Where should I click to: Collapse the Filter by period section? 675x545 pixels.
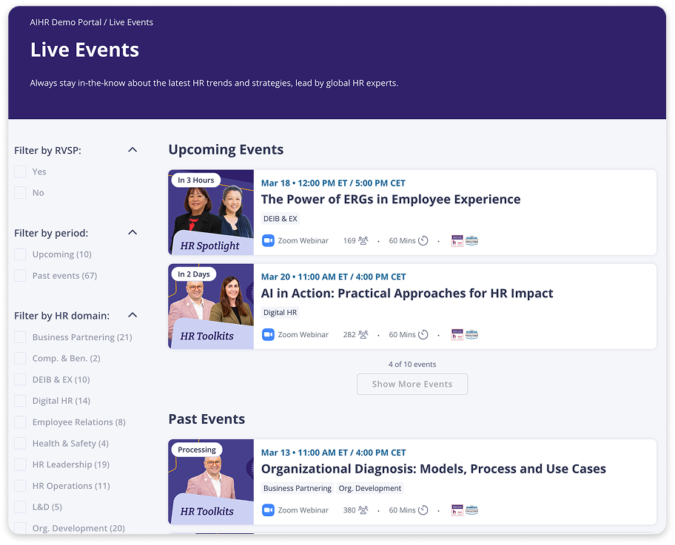(132, 232)
